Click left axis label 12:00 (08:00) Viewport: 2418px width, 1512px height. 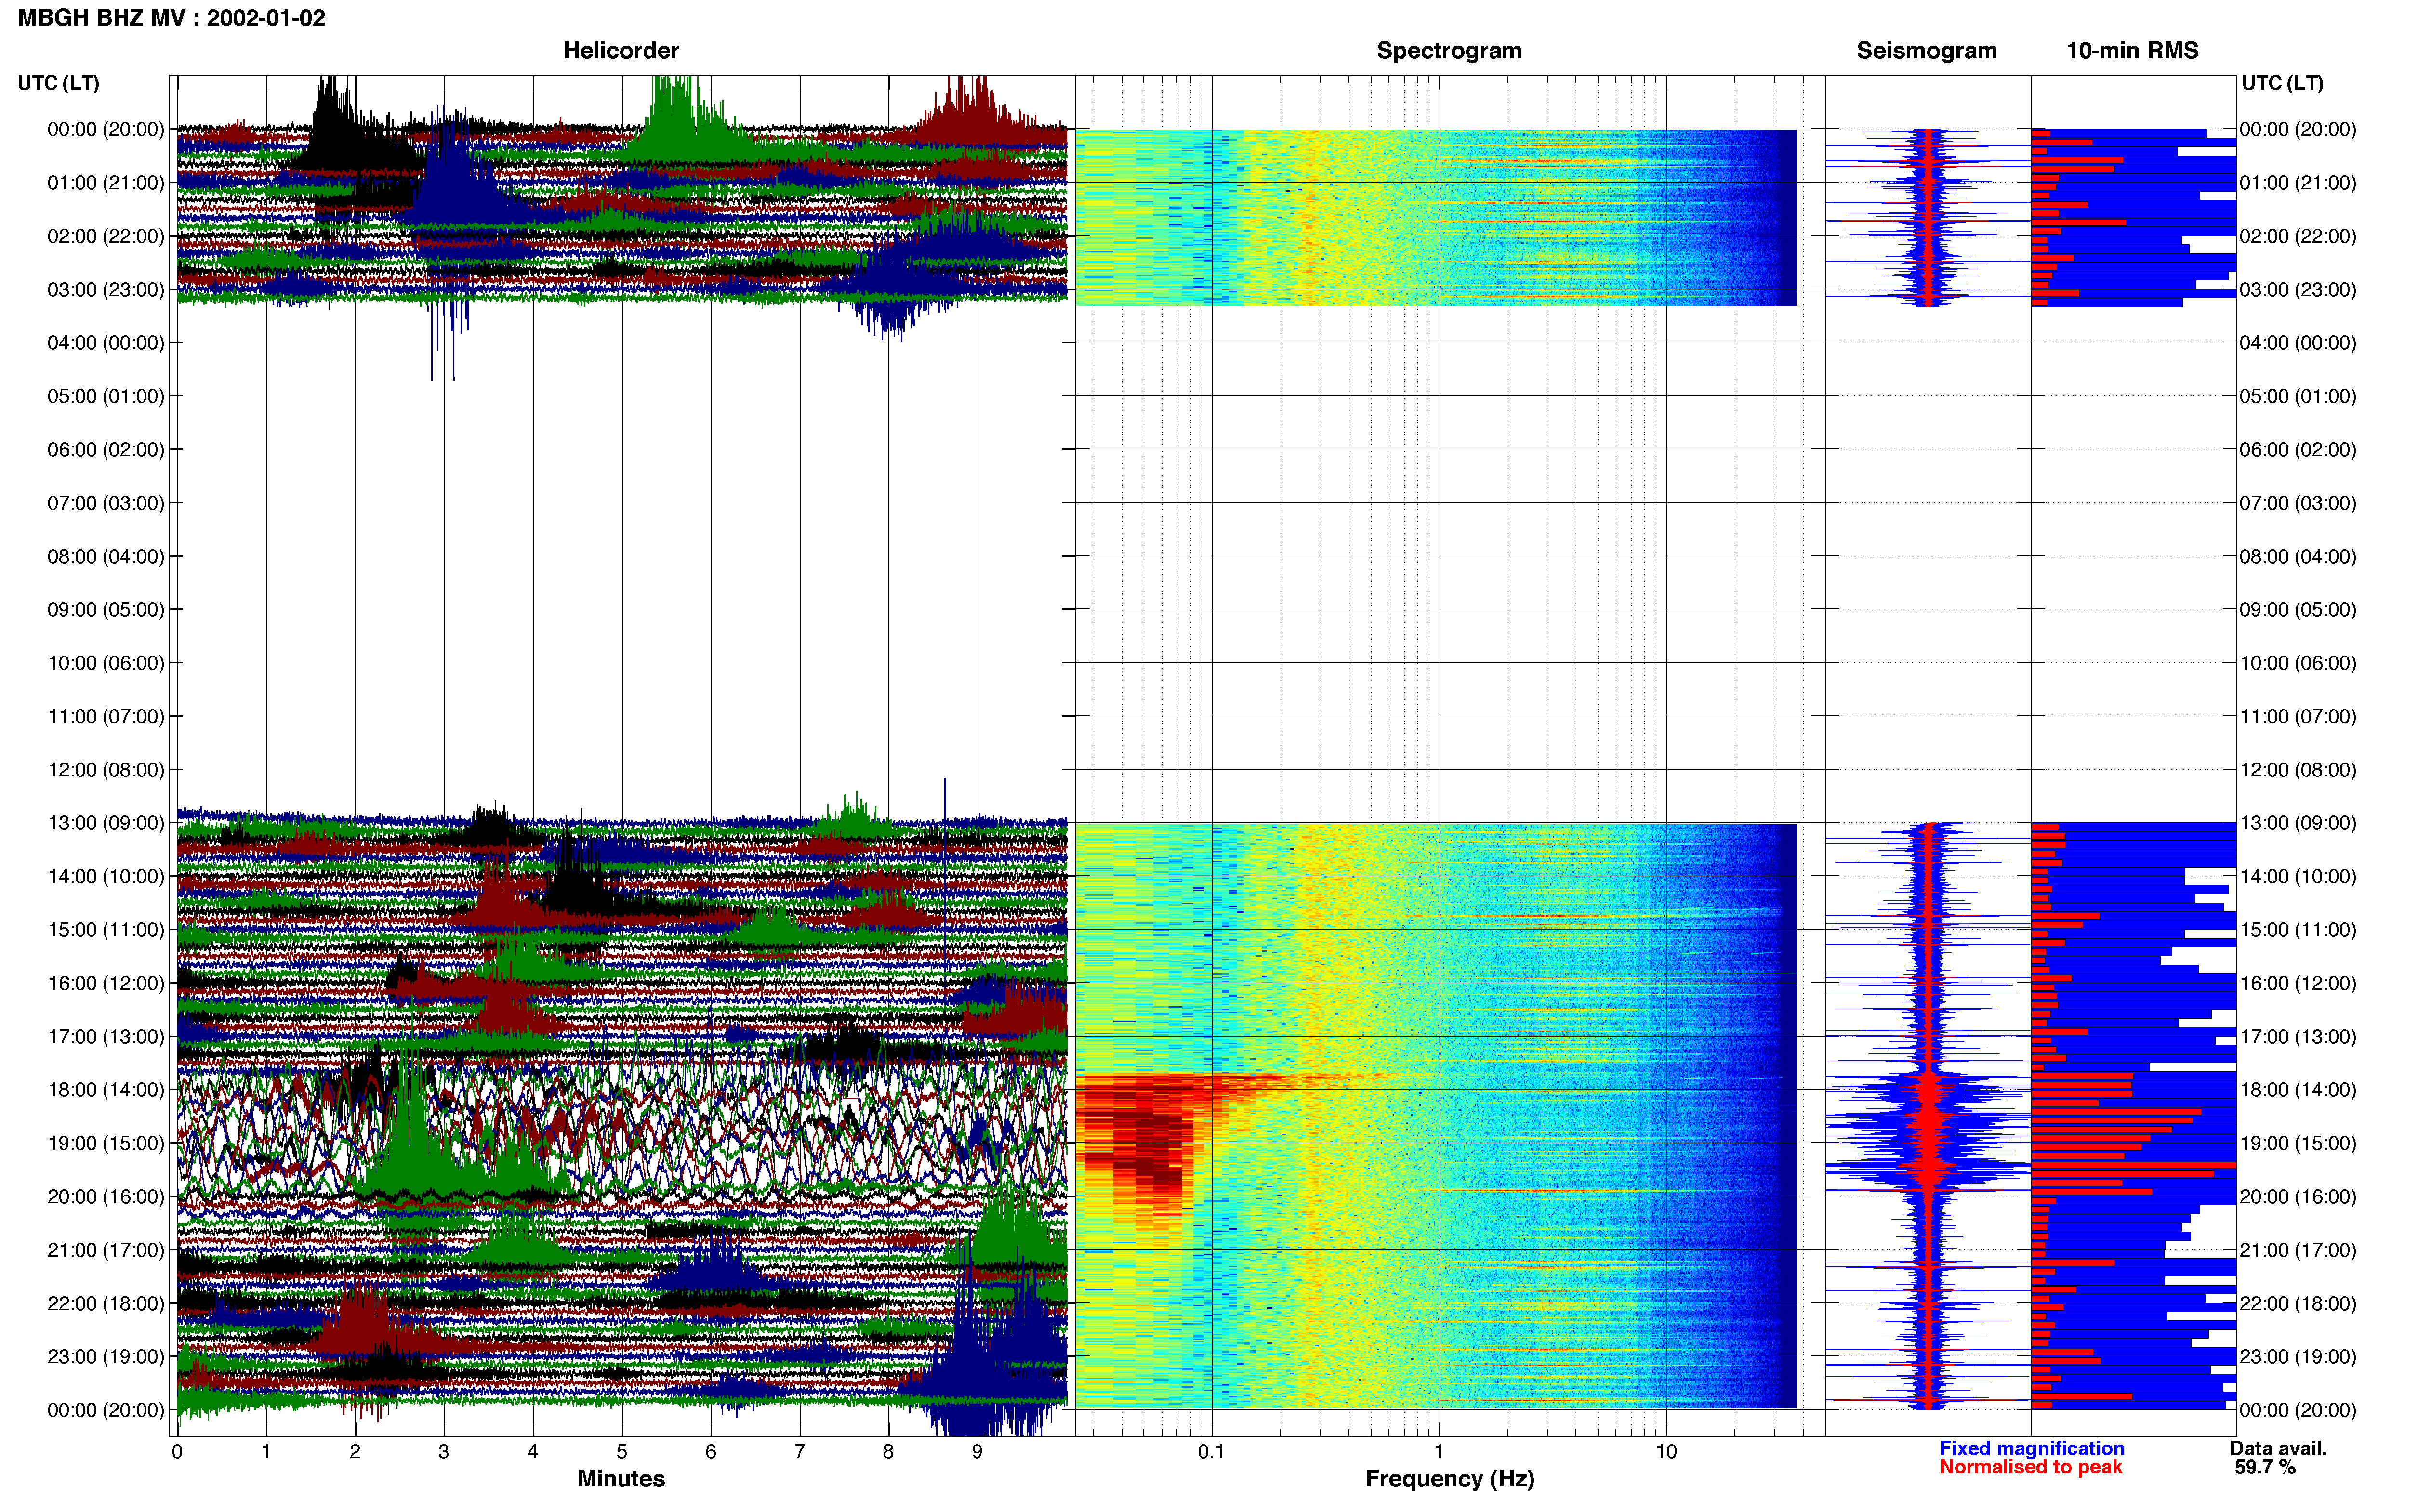point(106,770)
